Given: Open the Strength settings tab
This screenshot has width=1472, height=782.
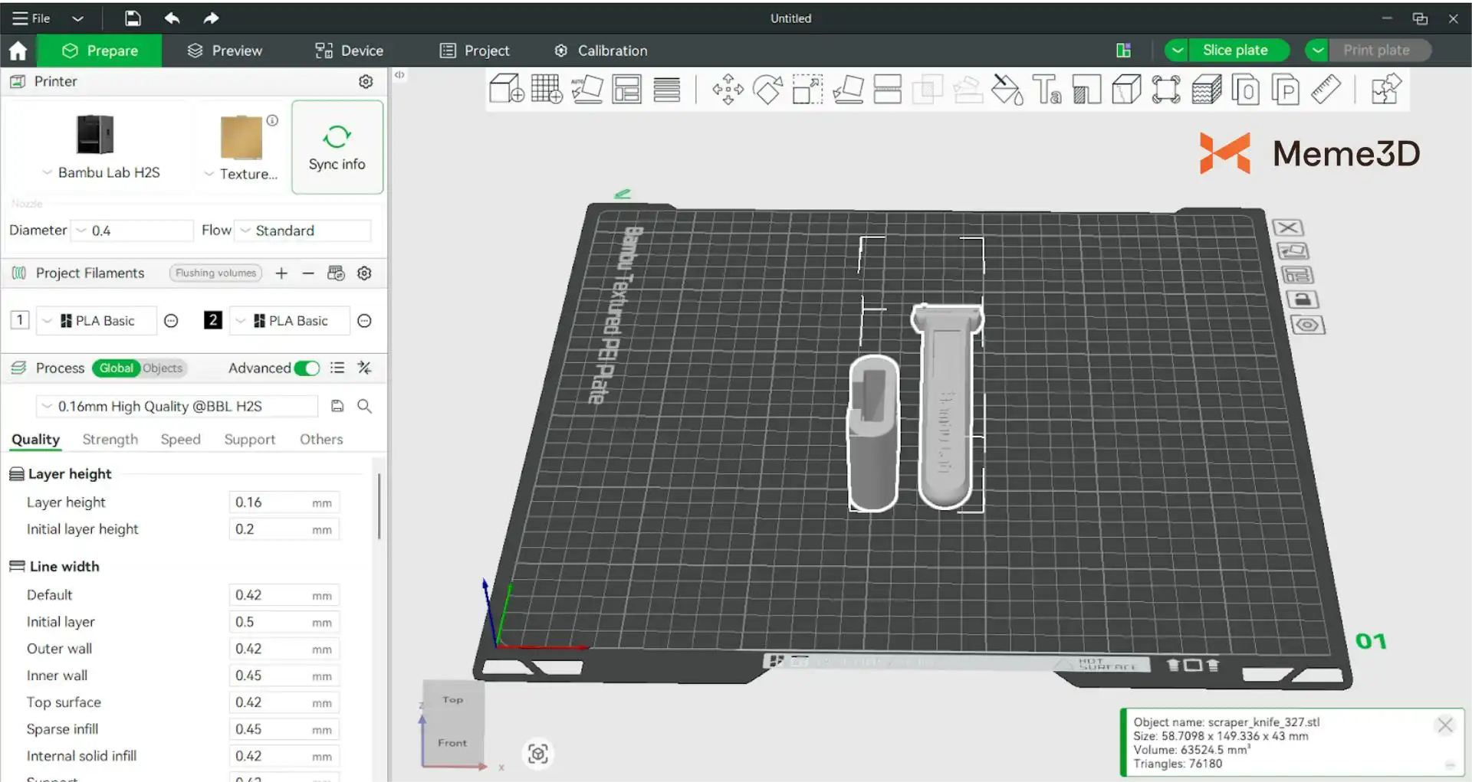Looking at the screenshot, I should click(110, 440).
